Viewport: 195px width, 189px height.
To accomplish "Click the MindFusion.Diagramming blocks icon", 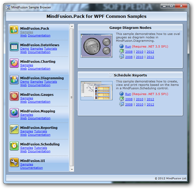I will point(14,80).
